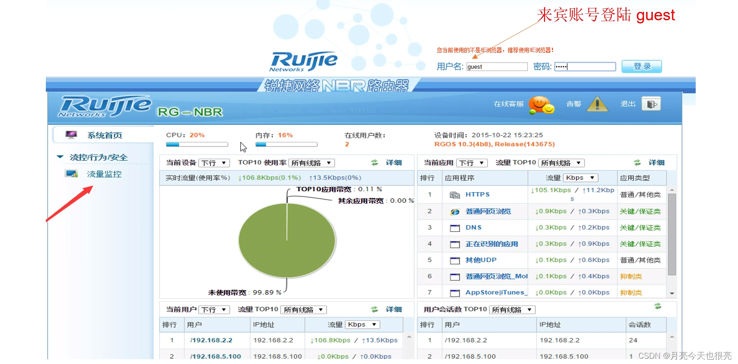Click the online customer service smiley icon
The height and width of the screenshot is (364, 738).
coord(541,105)
